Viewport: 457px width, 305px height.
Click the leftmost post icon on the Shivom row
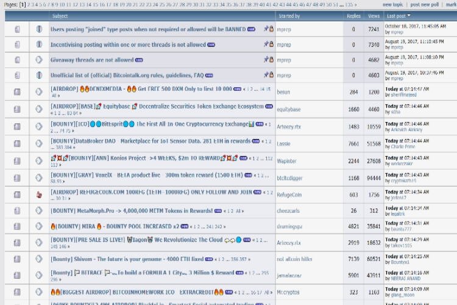(x=18, y=259)
